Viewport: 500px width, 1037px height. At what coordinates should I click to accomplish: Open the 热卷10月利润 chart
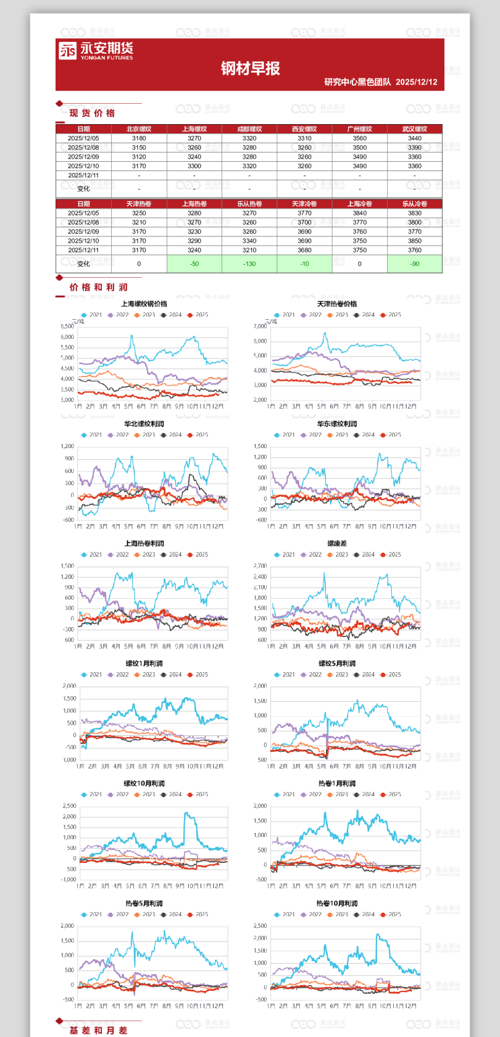tap(337, 956)
